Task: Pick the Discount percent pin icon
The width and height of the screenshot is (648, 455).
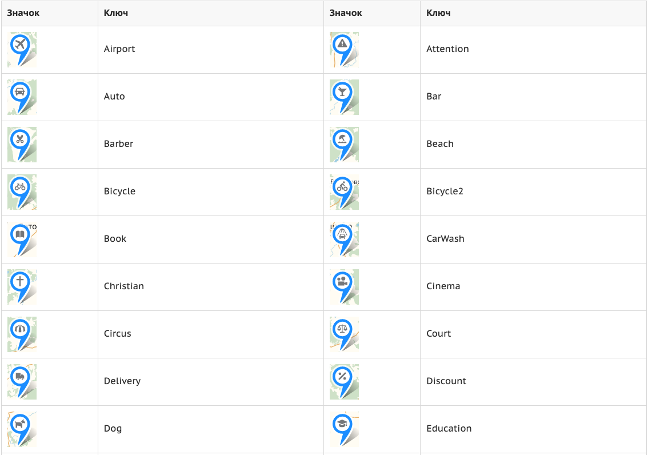Action: point(344,382)
